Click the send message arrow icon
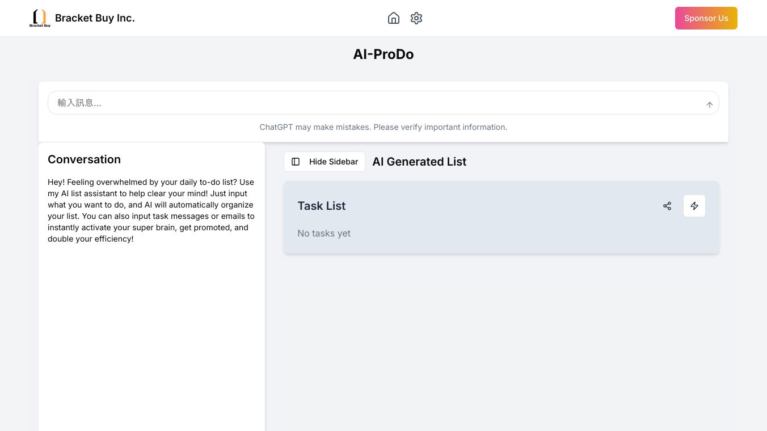Screen dimensions: 767x431 [x=709, y=104]
